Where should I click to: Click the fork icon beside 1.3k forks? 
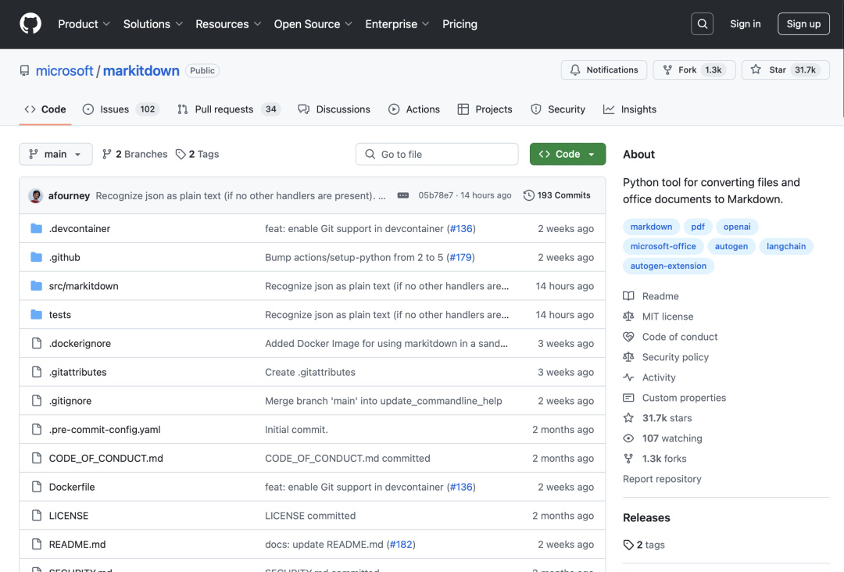628,459
